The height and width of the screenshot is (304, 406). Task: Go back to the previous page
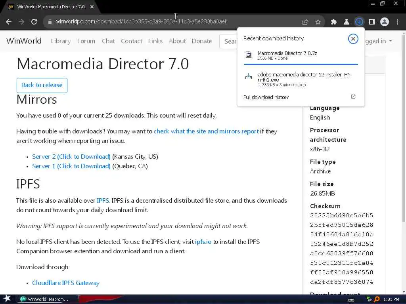pos(9,22)
